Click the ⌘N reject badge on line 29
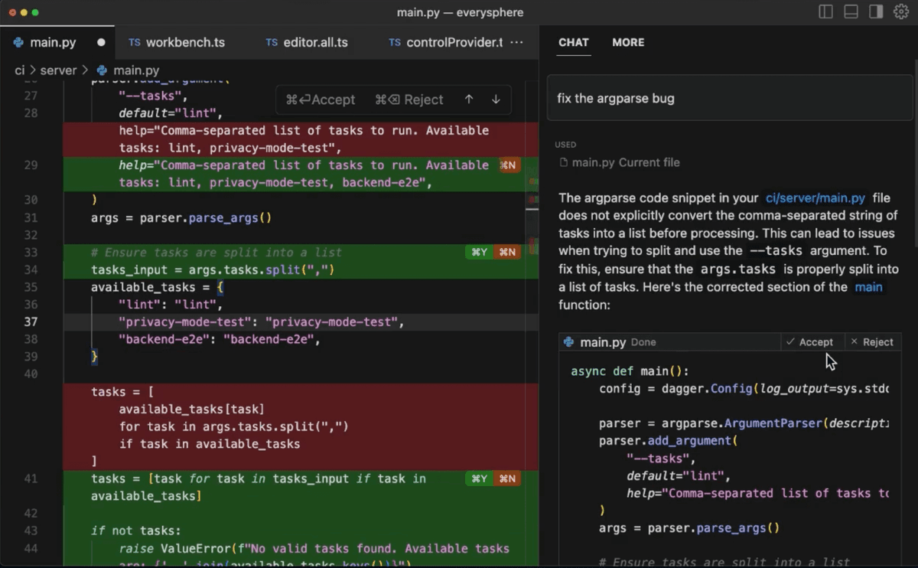918x568 pixels. [509, 165]
